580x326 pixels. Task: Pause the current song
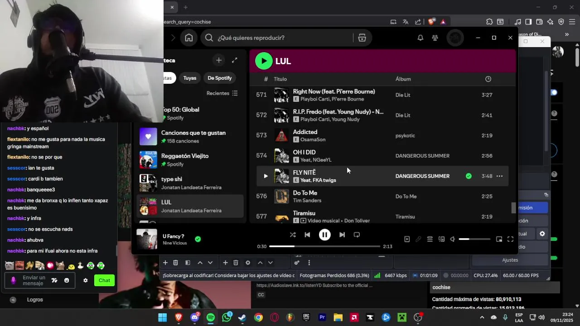click(x=324, y=235)
